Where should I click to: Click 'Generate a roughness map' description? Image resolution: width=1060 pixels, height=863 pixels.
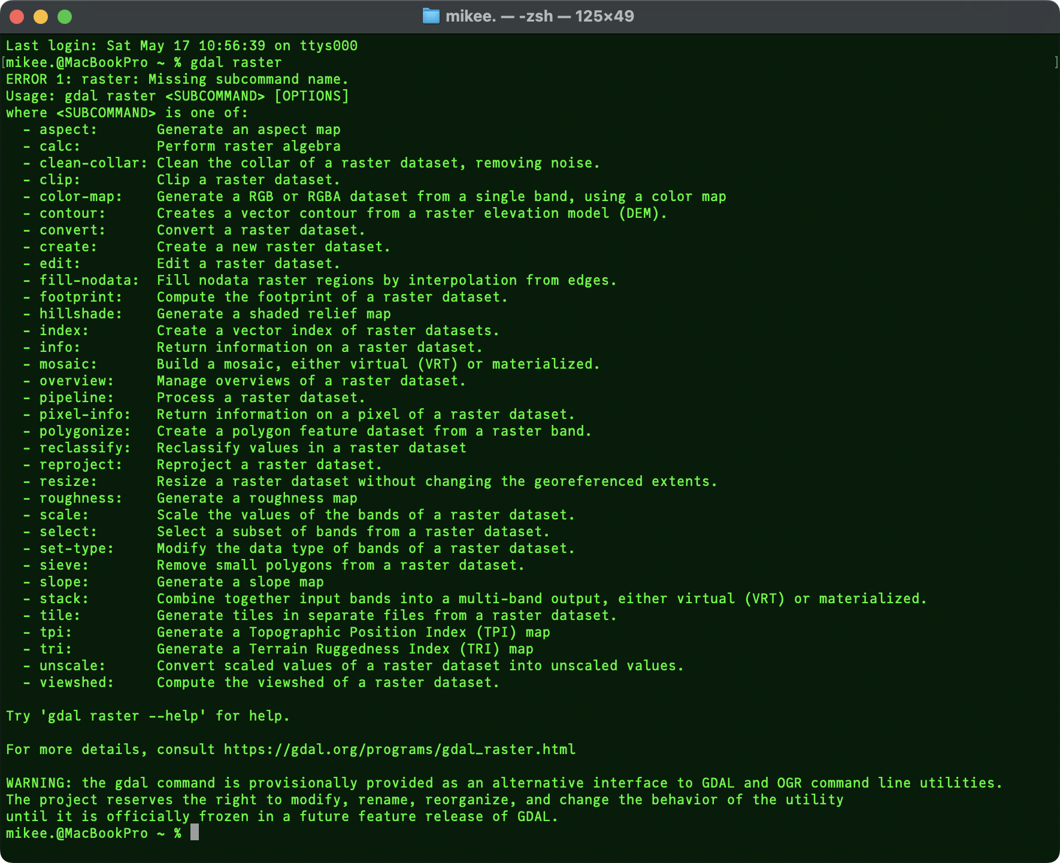pos(258,498)
